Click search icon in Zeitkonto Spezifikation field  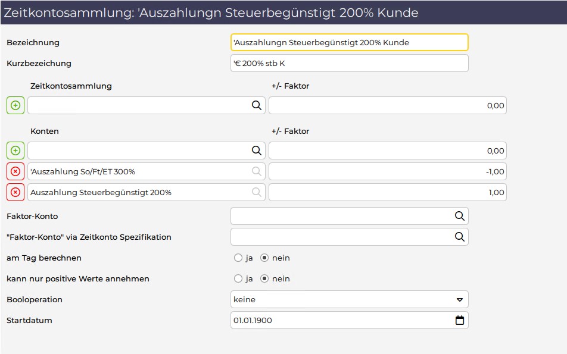(x=460, y=237)
